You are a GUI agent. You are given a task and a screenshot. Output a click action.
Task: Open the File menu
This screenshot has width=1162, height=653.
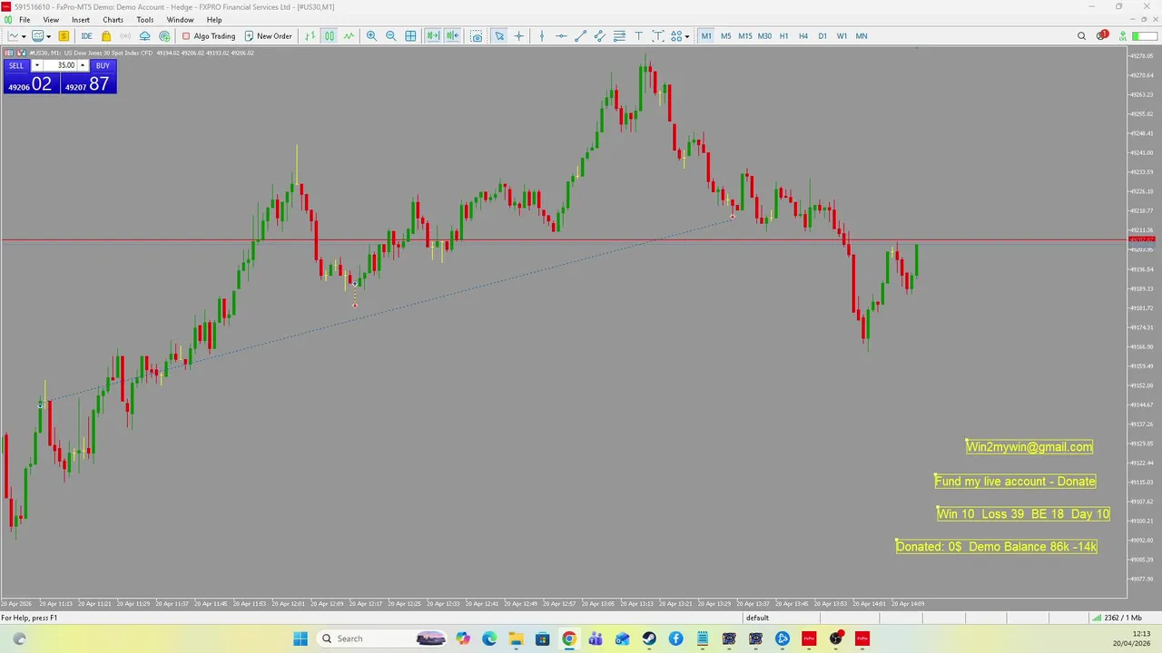25,20
